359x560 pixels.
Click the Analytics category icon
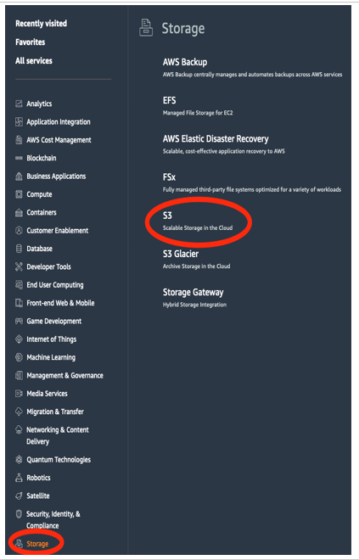tap(19, 104)
